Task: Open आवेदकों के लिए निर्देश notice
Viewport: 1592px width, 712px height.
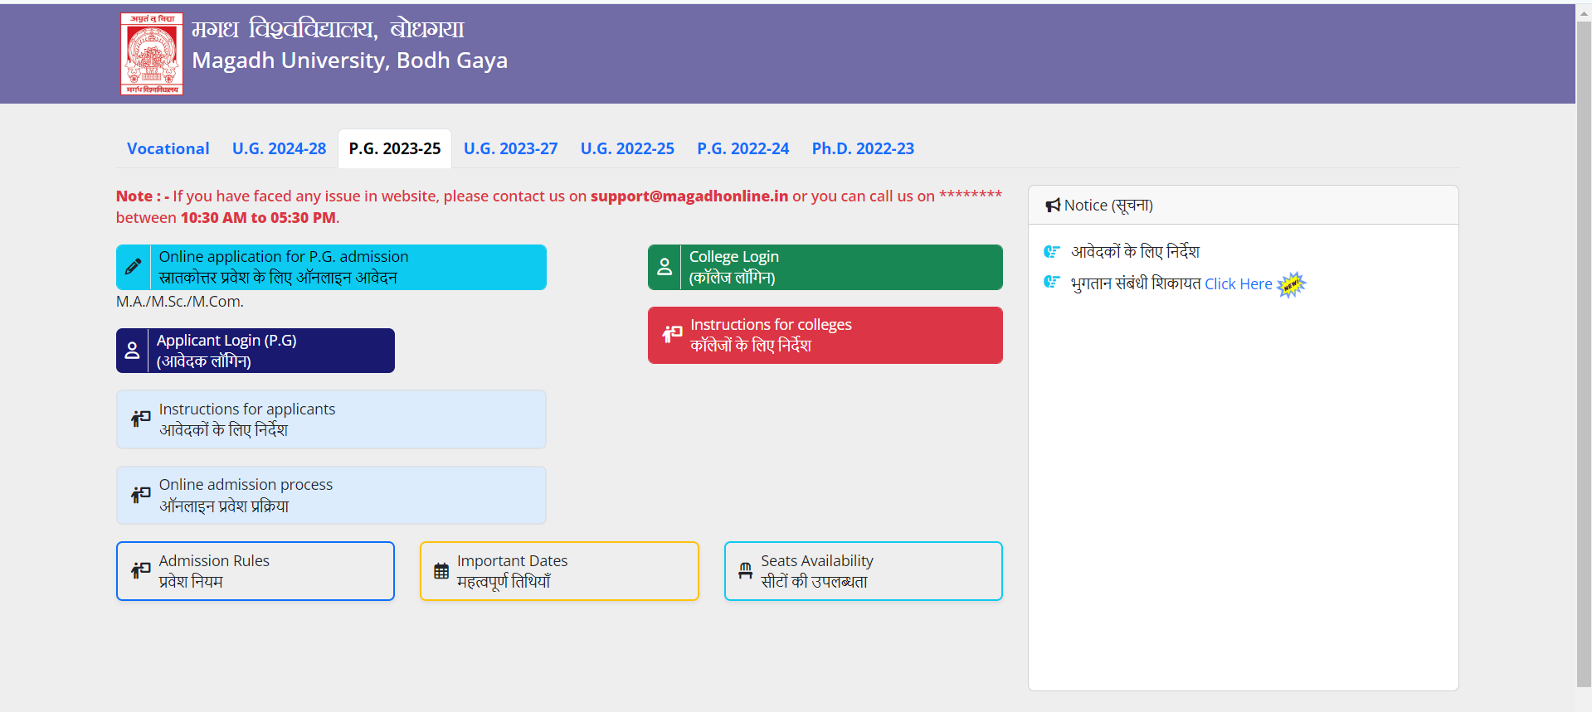Action: pyautogui.click(x=1135, y=251)
